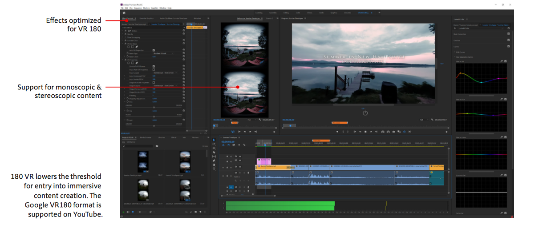The width and height of the screenshot is (539, 229).
Task: Select the Selection tool in the timeline toolbar
Action: click(x=214, y=140)
